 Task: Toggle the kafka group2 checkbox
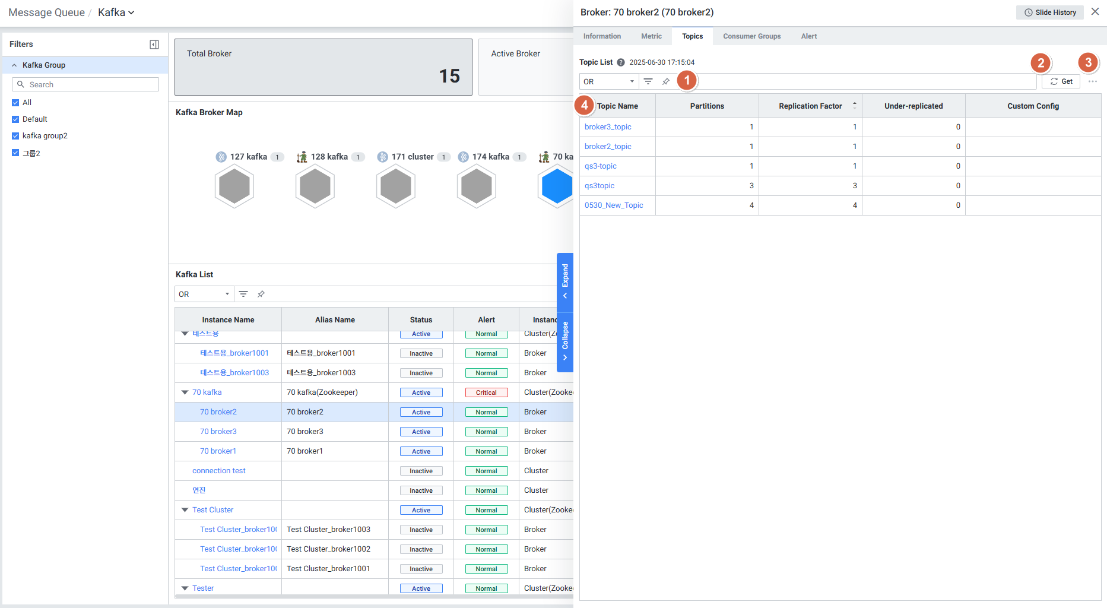15,136
